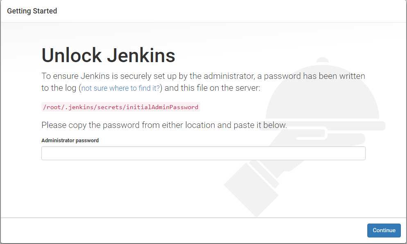This screenshot has height=244, width=407.
Task: Click the initialAdminPassword file path text
Action: (x=121, y=107)
